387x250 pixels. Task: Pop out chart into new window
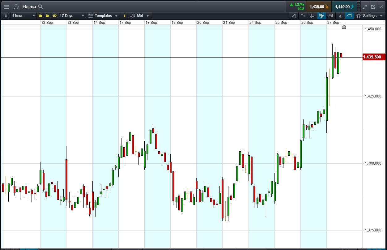point(373,6)
